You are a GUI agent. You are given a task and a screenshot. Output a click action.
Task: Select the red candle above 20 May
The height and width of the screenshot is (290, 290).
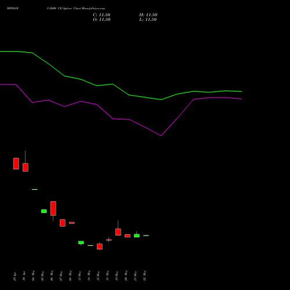point(128,236)
